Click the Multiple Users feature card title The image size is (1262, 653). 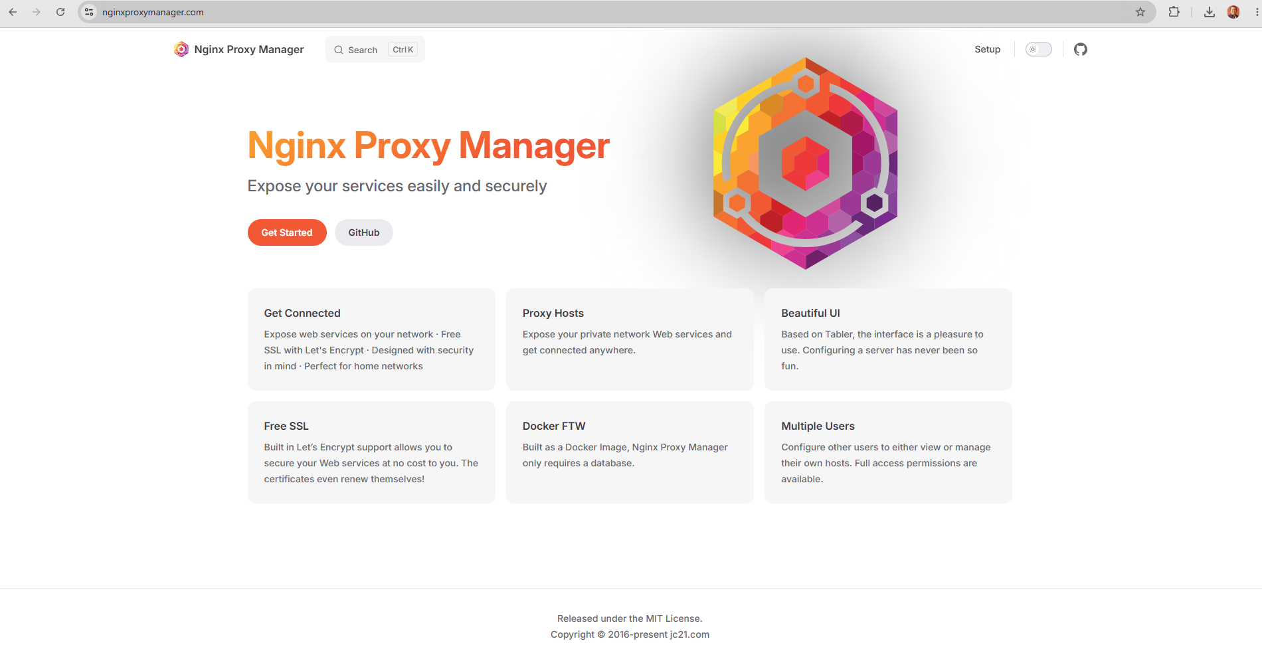point(818,426)
